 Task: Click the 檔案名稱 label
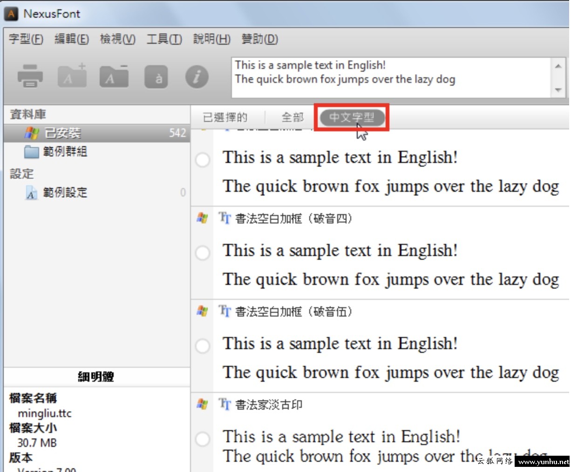[x=33, y=398]
